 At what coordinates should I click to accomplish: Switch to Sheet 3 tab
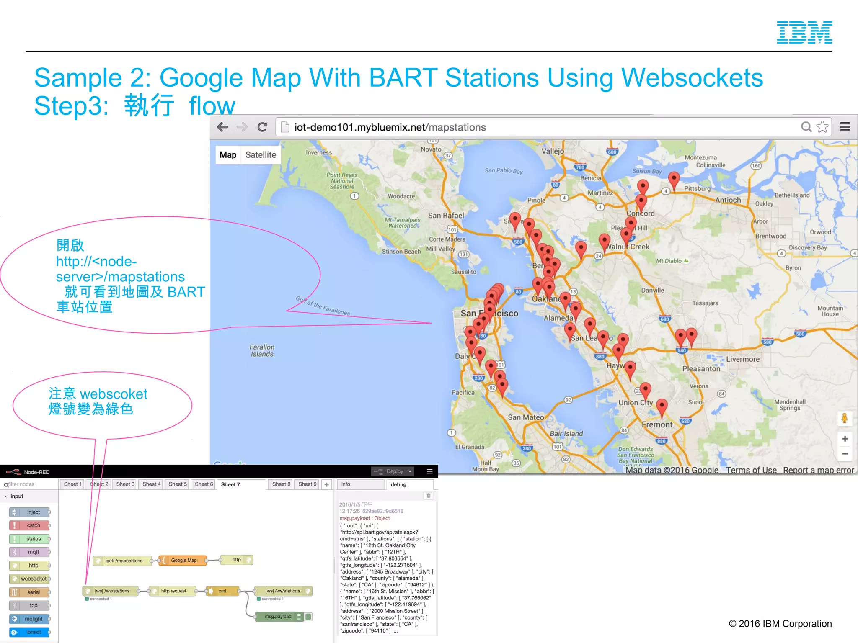tap(125, 484)
